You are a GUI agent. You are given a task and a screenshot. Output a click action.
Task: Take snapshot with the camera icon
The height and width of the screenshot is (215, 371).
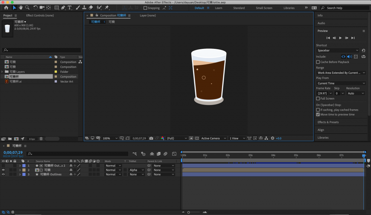(x=151, y=138)
